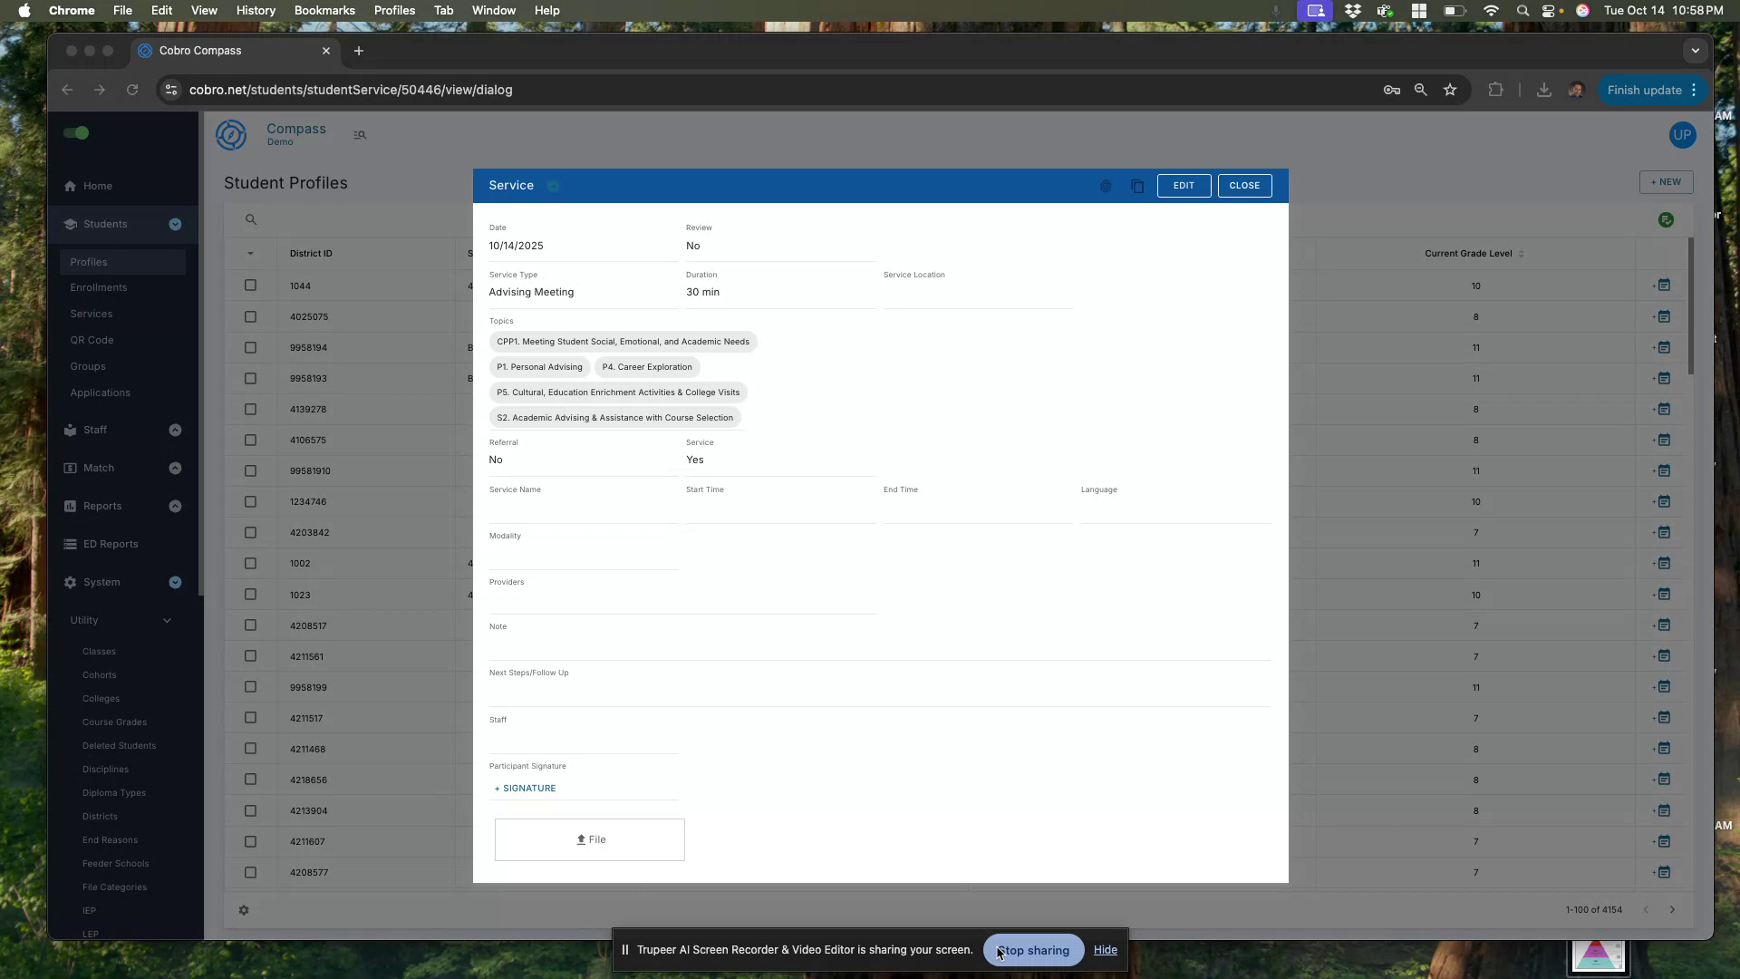This screenshot has width=1740, height=979.
Task: Collapse the Students section in the sidebar
Action: click(x=175, y=224)
